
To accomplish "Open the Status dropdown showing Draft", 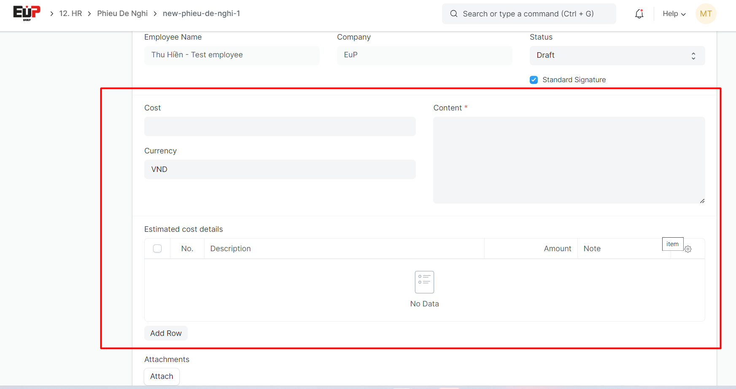I will 617,56.
